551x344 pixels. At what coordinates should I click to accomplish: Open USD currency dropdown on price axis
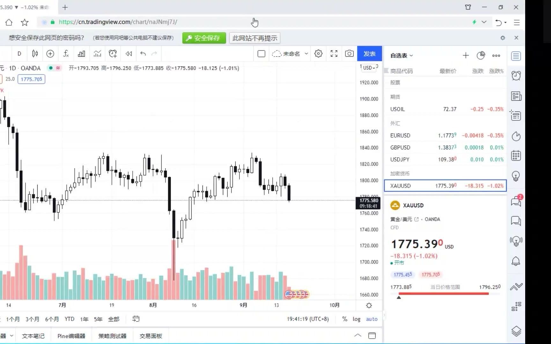point(369,68)
